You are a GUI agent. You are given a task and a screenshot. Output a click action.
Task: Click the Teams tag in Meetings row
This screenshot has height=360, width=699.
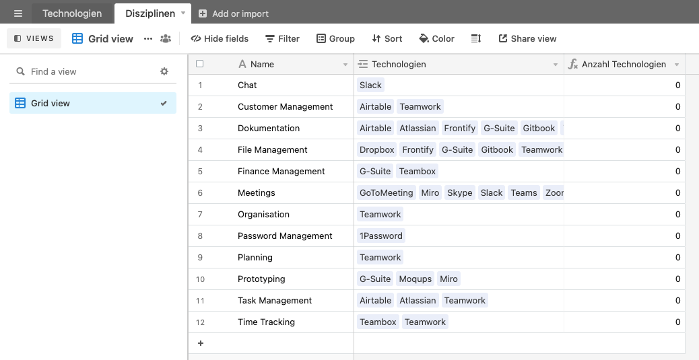[x=524, y=192]
